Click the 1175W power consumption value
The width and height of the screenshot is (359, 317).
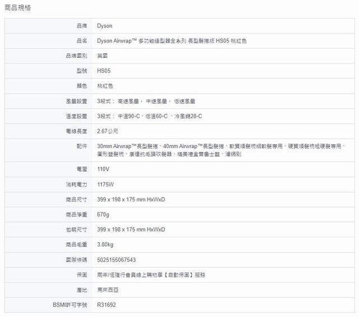pyautogui.click(x=105, y=184)
